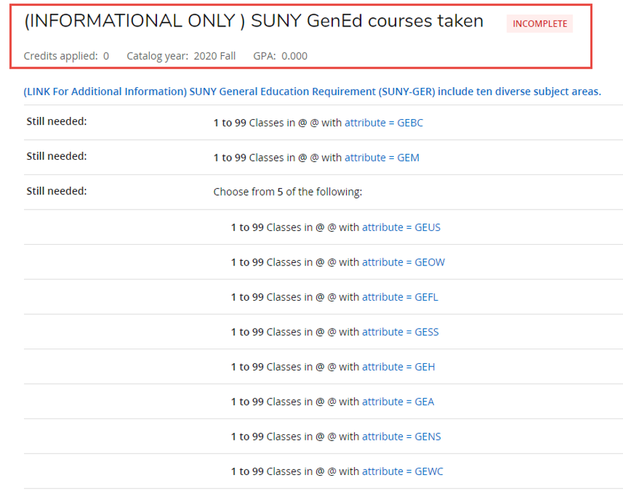Click the attribute = GEBC link
The image size is (623, 491).
pyautogui.click(x=383, y=123)
